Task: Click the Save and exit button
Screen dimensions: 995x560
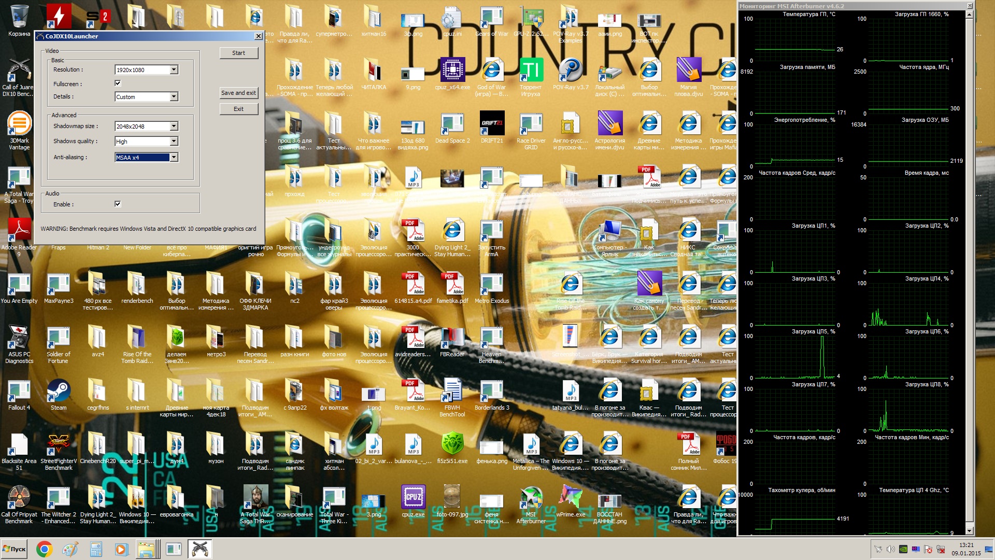Action: 238,93
